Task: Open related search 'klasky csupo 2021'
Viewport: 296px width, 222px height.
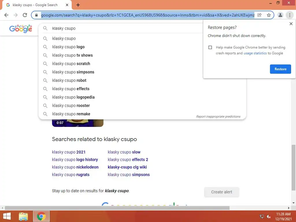Action: (x=69, y=152)
